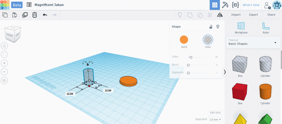Toggle the shape lock icon
The image size is (282, 124).
(x=211, y=27)
